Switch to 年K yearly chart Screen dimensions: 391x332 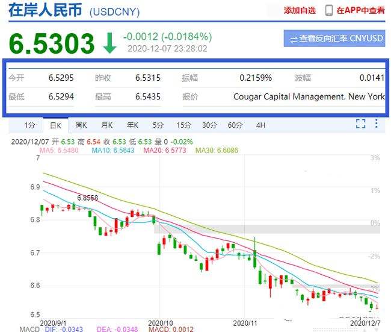(x=132, y=125)
